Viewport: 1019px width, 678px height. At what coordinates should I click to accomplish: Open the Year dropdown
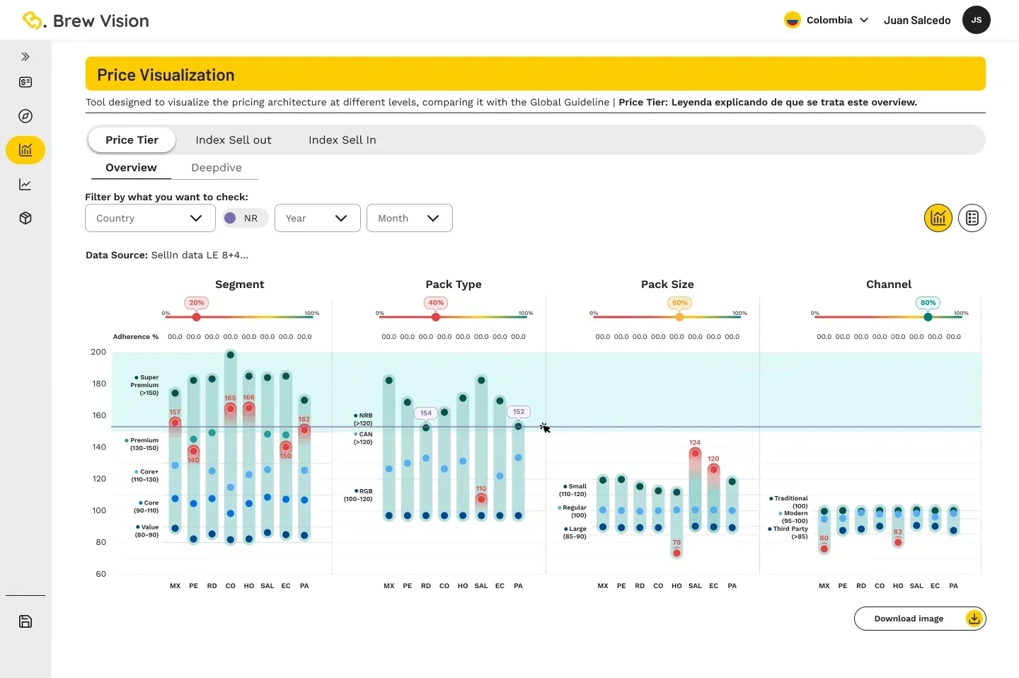pyautogui.click(x=318, y=218)
